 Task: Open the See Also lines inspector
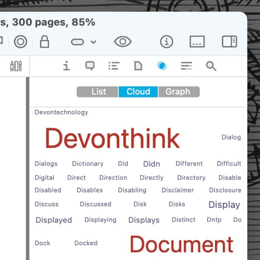(186, 66)
